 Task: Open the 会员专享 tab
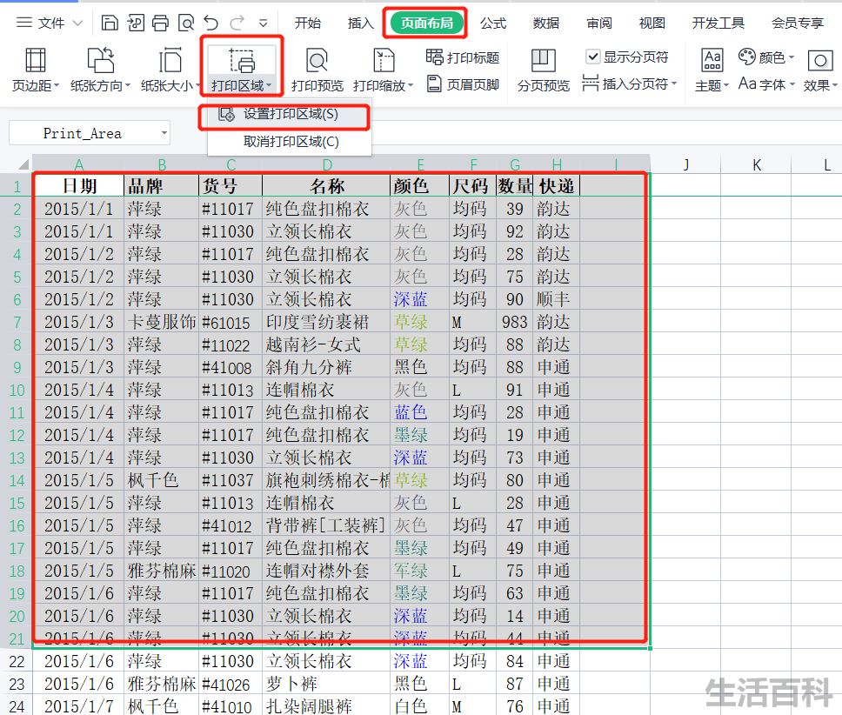pyautogui.click(x=798, y=23)
